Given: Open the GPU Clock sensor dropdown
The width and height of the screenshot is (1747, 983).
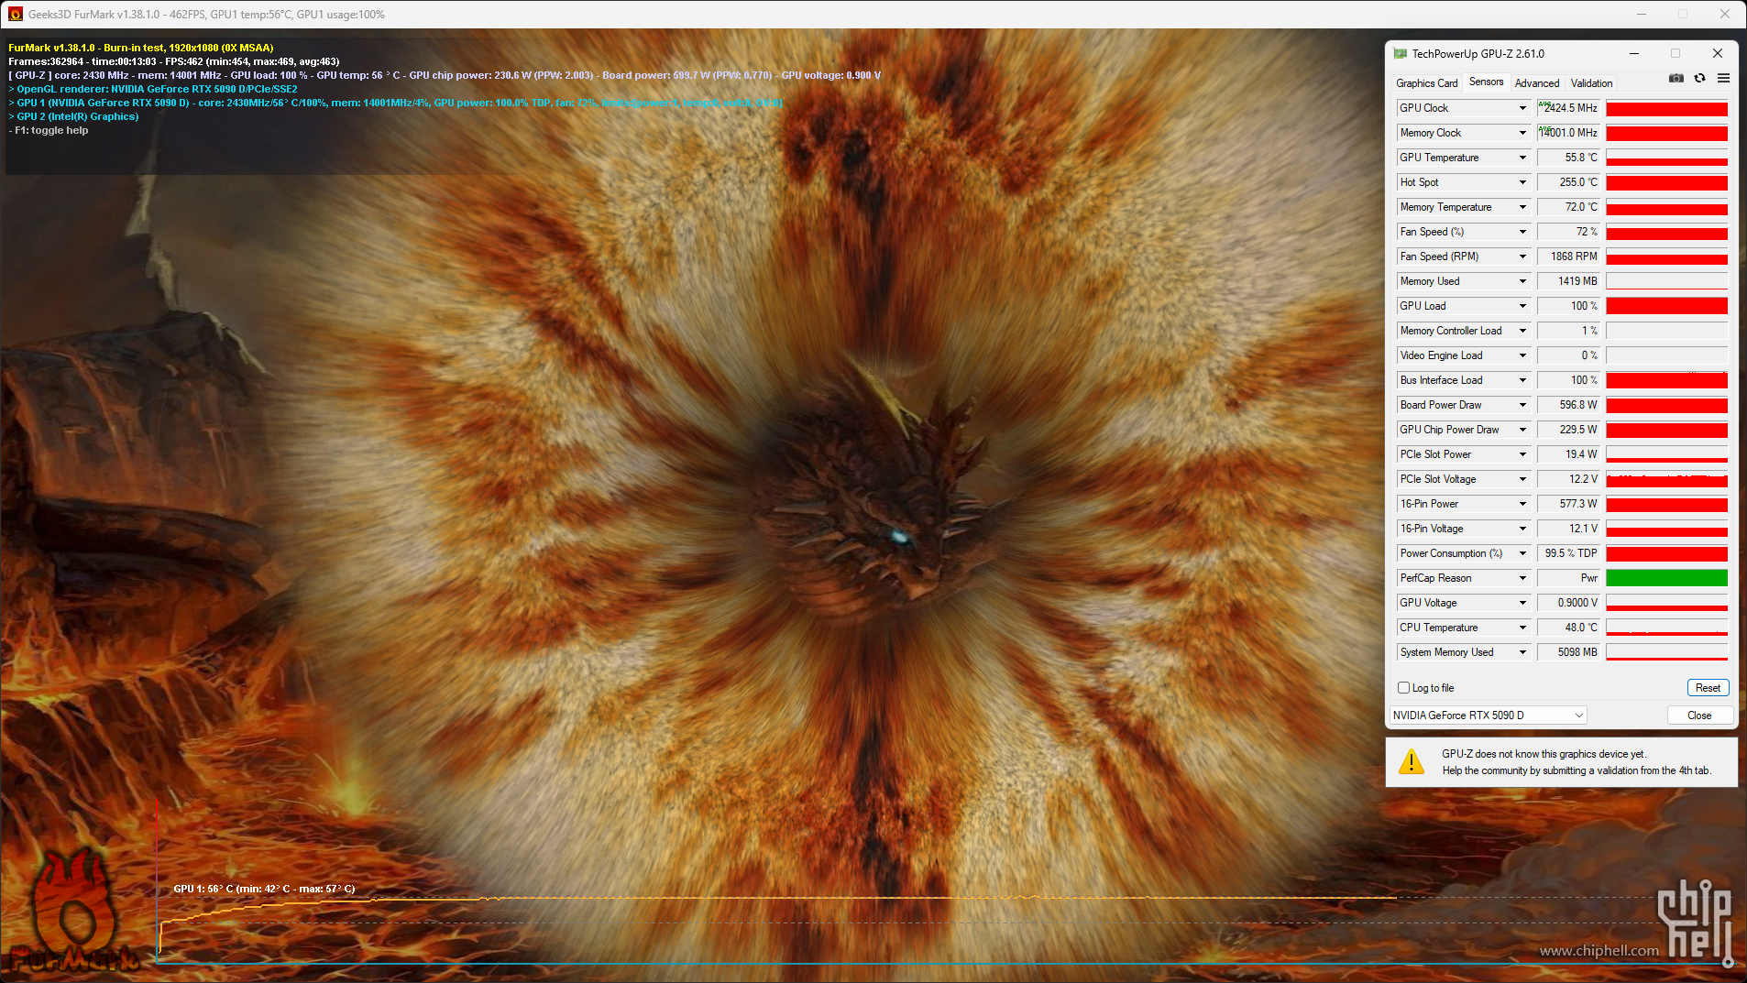Looking at the screenshot, I should coord(1522,108).
